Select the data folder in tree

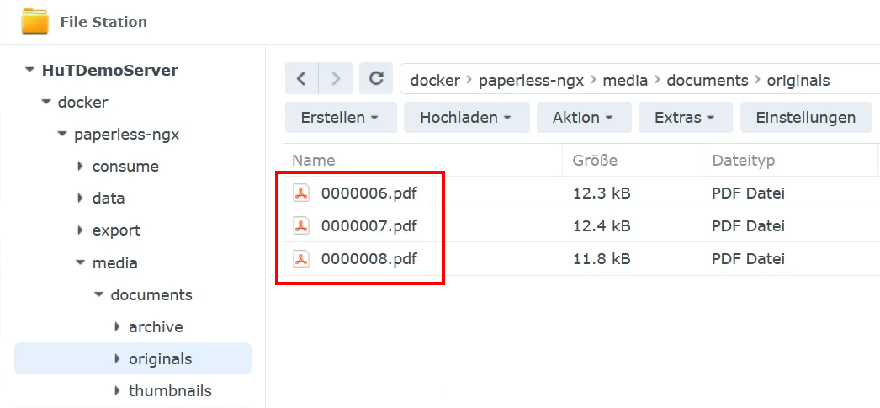click(109, 199)
